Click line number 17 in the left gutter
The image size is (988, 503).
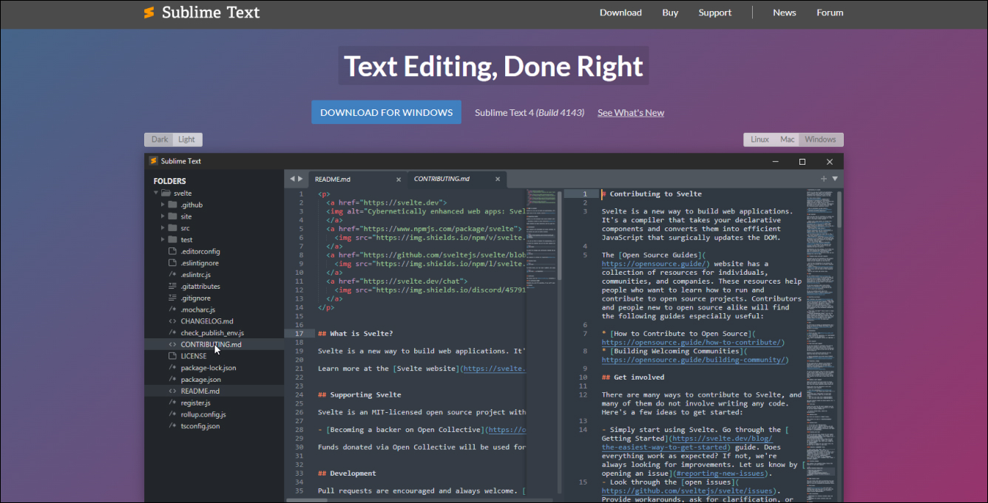tap(300, 334)
